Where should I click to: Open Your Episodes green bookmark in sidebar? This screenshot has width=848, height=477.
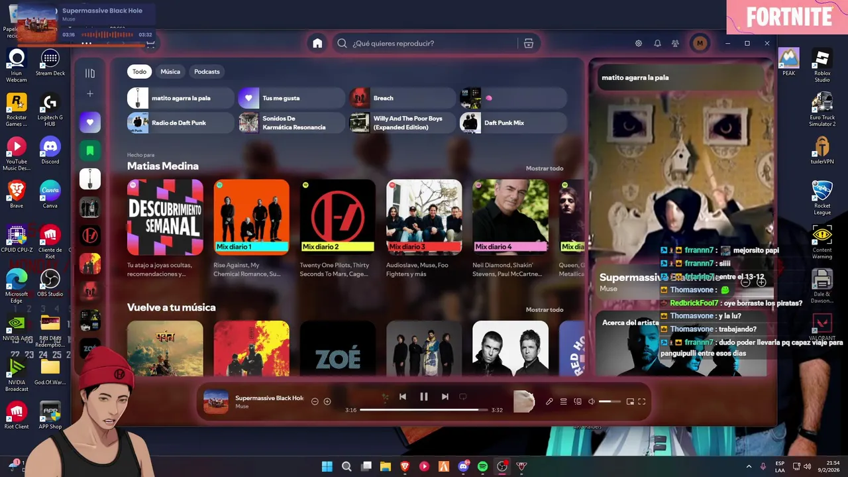click(x=90, y=150)
